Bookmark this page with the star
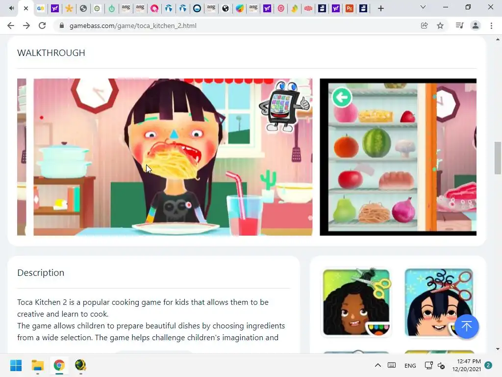 (x=440, y=26)
